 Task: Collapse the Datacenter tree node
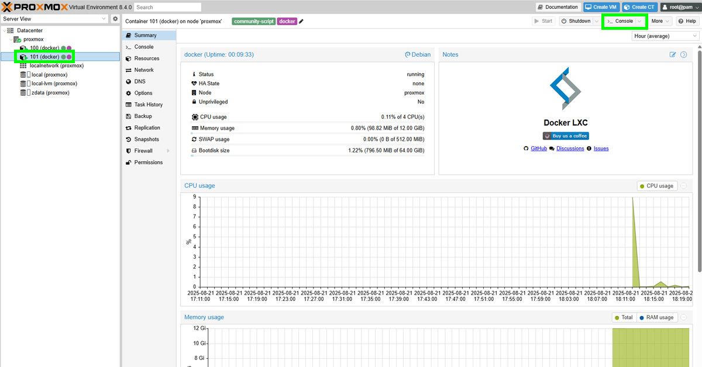[x=4, y=30]
